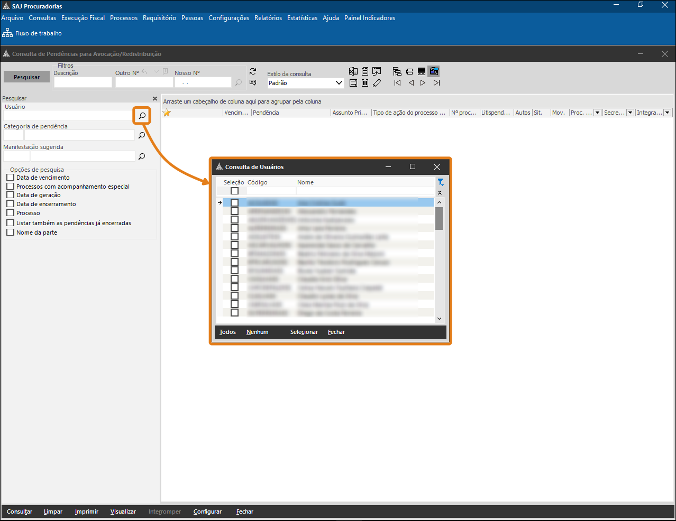Click the save floppy disk icon

point(353,83)
